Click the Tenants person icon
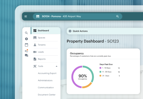The width and height of the screenshot is (143, 99). coord(35,45)
